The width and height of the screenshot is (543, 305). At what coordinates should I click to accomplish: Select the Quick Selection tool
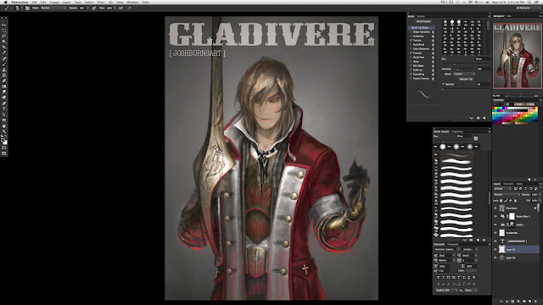click(3, 42)
